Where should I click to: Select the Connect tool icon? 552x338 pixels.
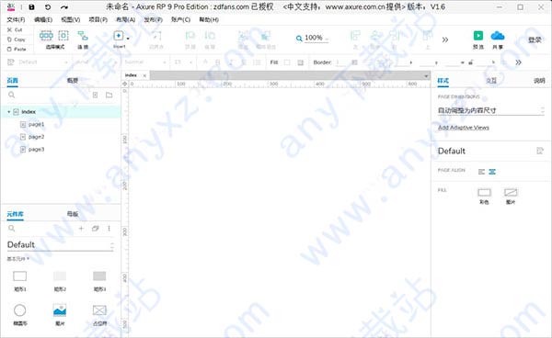coord(83,36)
